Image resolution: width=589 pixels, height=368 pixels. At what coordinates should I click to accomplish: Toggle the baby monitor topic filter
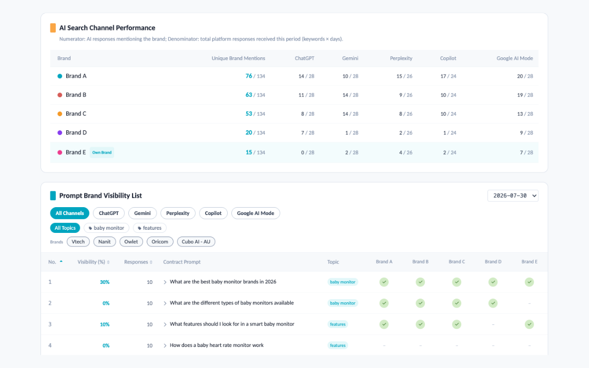[106, 228]
